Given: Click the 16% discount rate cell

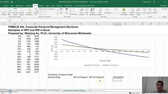Looking at the screenshot, I should pos(15,54).
